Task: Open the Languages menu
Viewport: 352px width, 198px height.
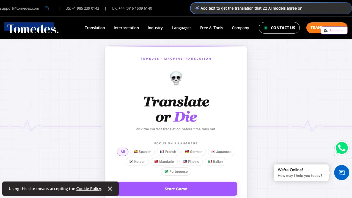Action: 182,28
